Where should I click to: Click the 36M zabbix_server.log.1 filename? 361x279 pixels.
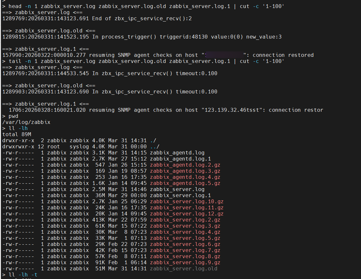pyautogui.click(x=180, y=195)
